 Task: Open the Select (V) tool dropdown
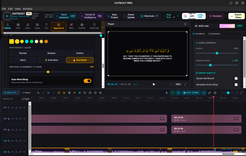pos(11,93)
